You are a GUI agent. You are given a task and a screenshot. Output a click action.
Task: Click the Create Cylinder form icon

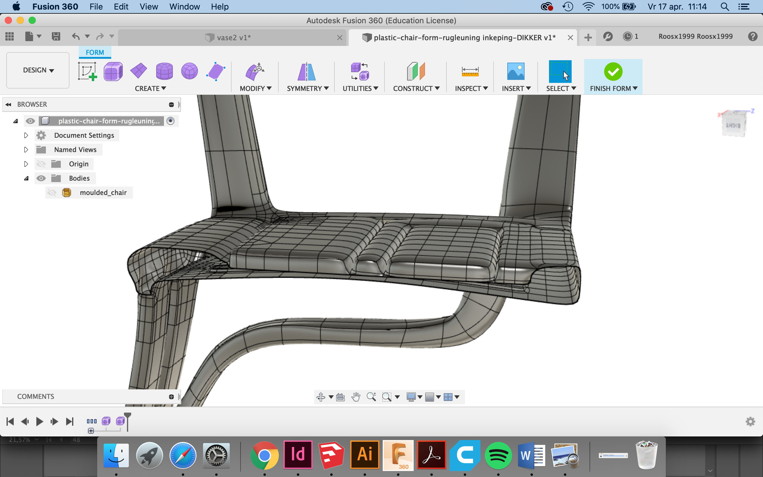click(164, 72)
